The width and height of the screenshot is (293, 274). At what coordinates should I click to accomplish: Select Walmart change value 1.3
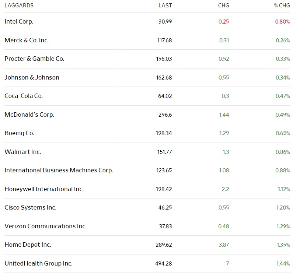(226, 152)
